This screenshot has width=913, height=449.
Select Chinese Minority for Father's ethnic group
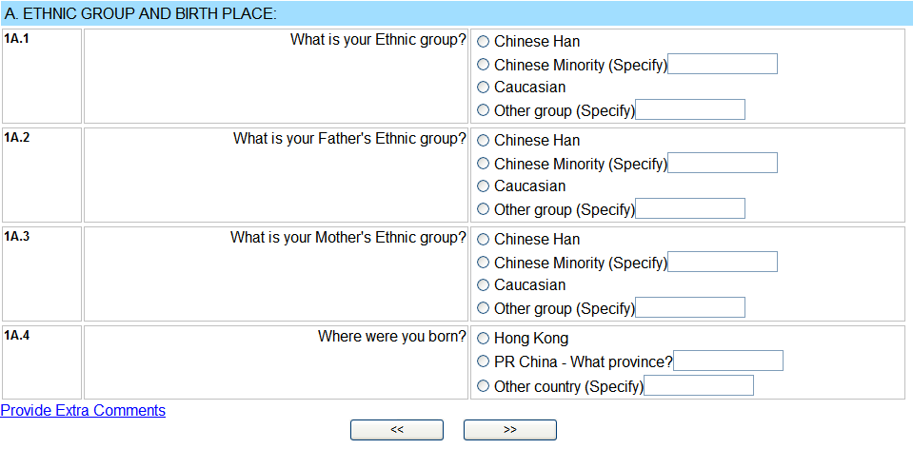[484, 164]
